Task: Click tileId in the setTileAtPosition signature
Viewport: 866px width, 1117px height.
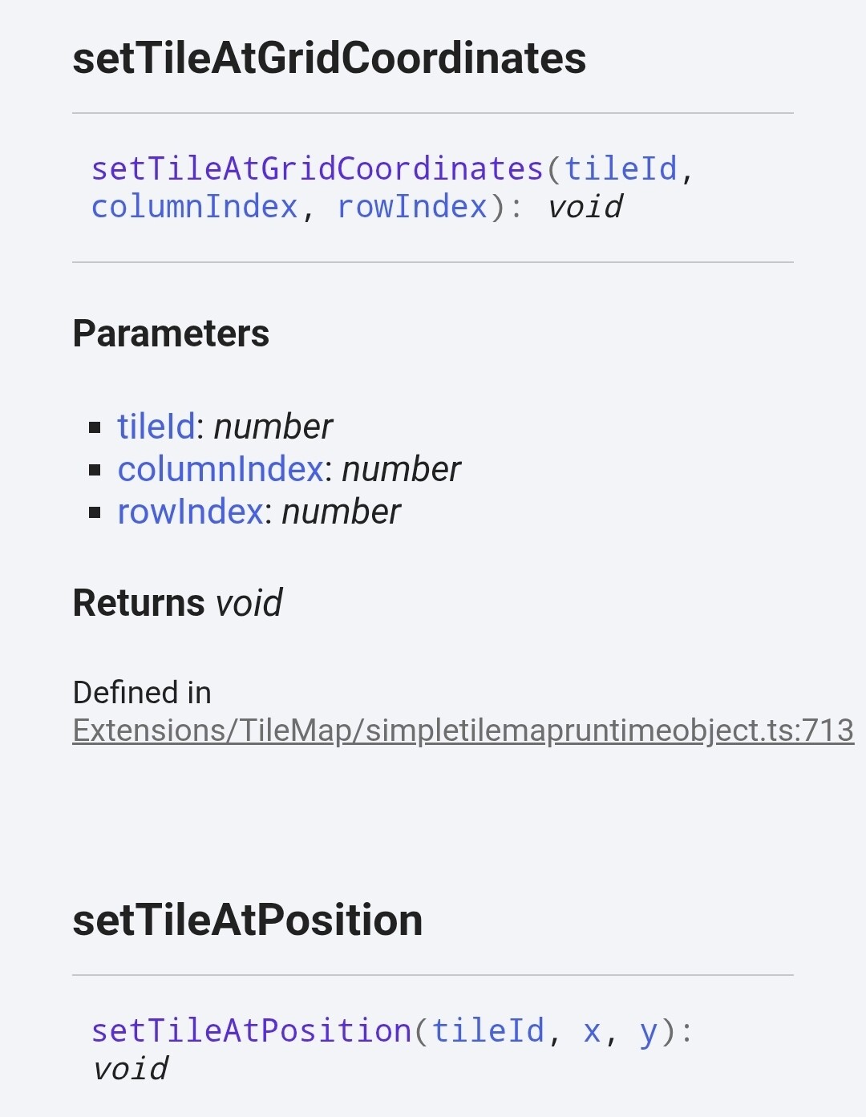Action: click(x=488, y=1031)
